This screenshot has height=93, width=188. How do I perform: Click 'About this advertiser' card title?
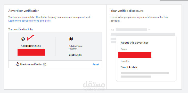(135, 43)
